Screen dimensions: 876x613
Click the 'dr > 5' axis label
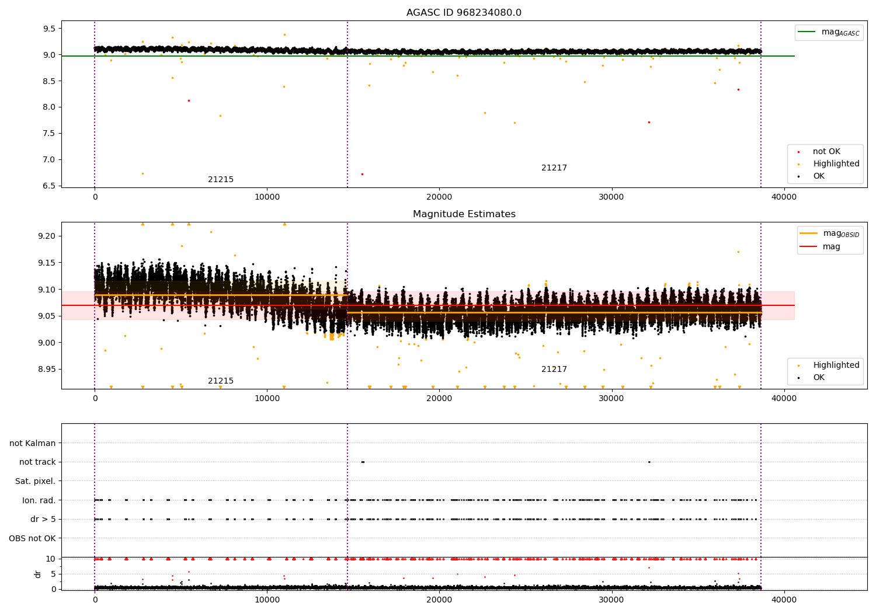click(43, 520)
